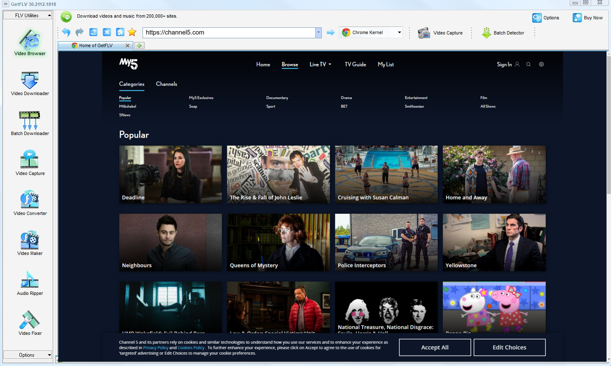Select the Sport category
Image resolution: width=611 pixels, height=366 pixels.
tap(271, 106)
